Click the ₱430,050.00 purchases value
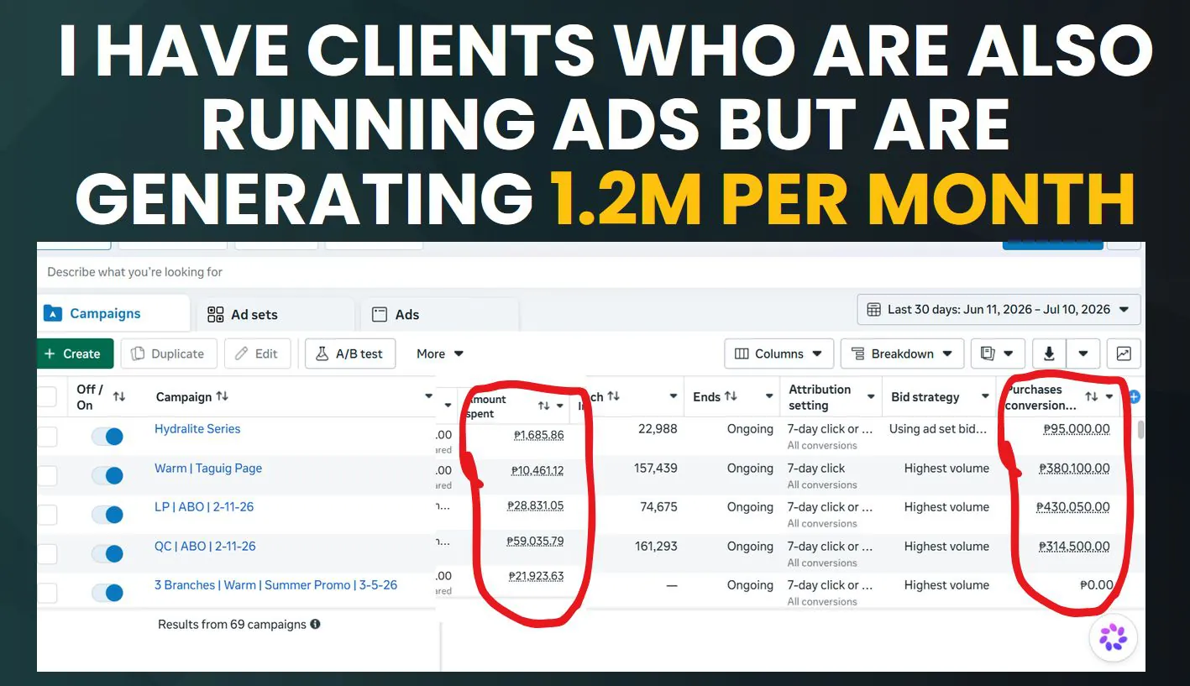 point(1073,507)
